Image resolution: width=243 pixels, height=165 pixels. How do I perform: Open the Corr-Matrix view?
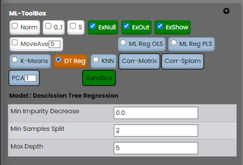(x=140, y=61)
